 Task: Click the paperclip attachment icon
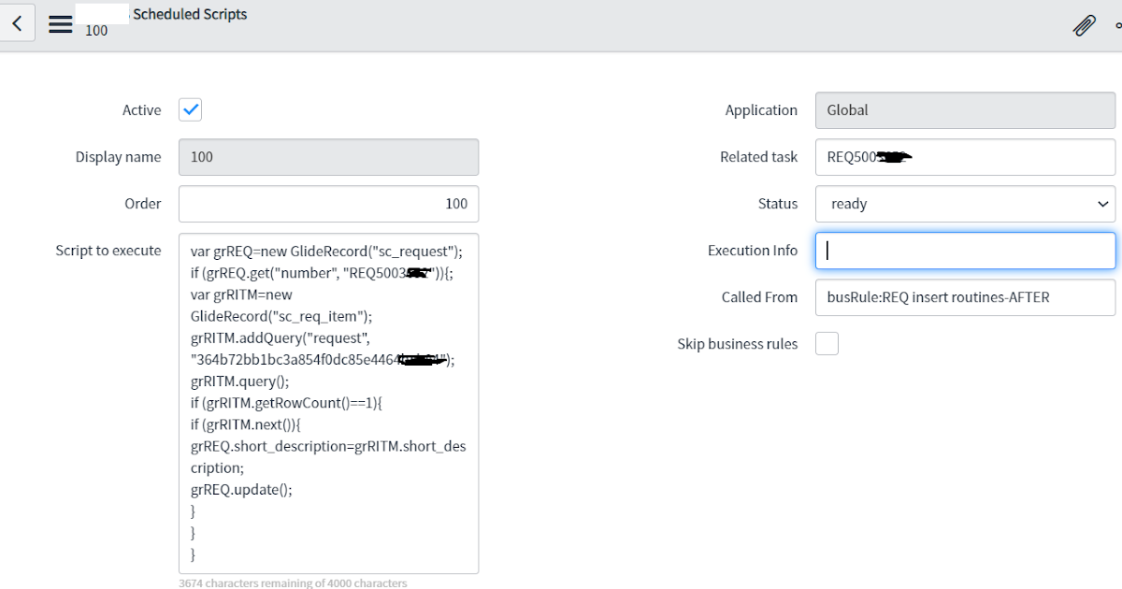(1083, 26)
